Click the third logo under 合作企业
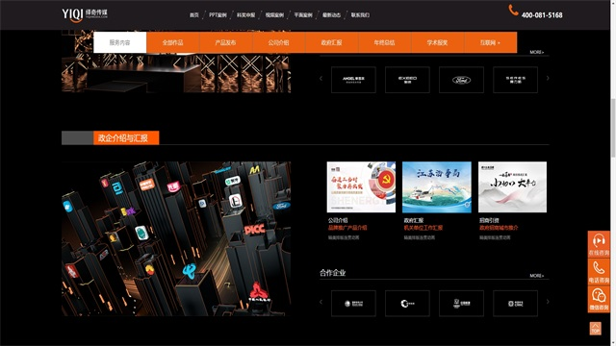Viewport: 616px width, 346px height. point(461,304)
